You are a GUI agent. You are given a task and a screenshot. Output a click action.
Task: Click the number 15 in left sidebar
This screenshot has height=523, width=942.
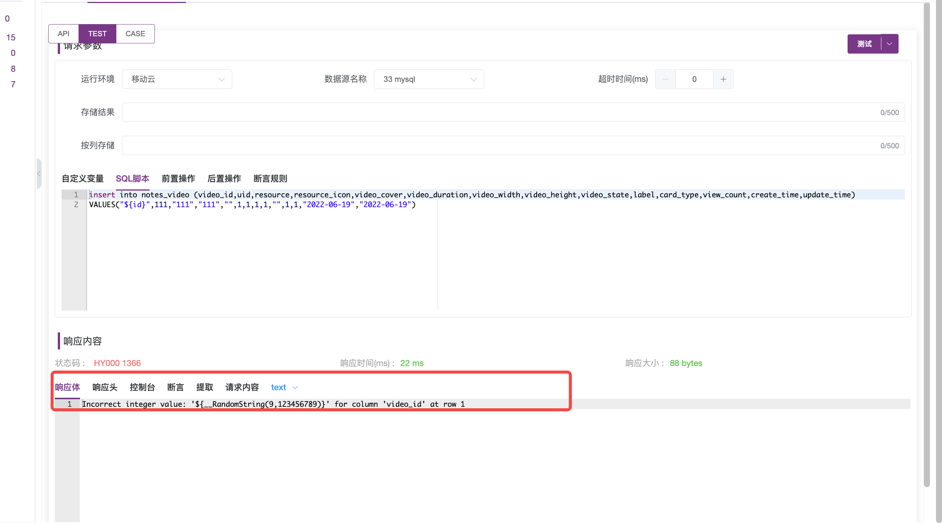click(11, 37)
